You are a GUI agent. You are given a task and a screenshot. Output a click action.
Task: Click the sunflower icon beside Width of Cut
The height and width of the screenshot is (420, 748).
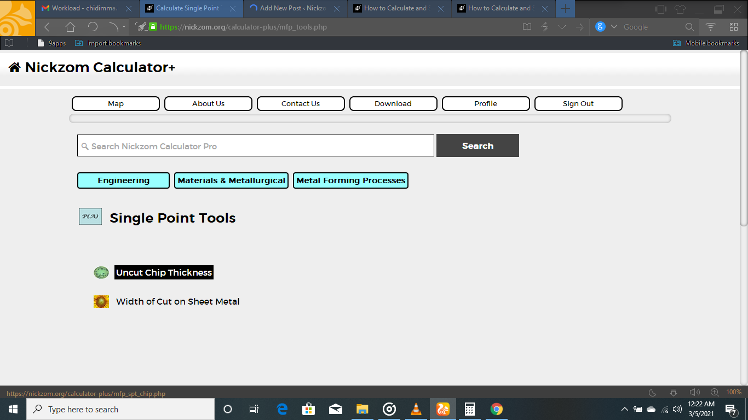(x=101, y=301)
